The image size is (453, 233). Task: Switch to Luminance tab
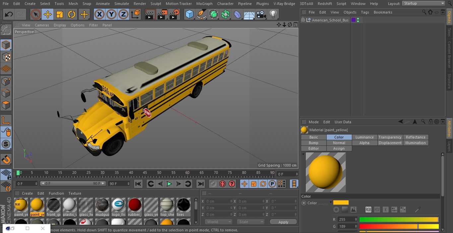coord(364,137)
